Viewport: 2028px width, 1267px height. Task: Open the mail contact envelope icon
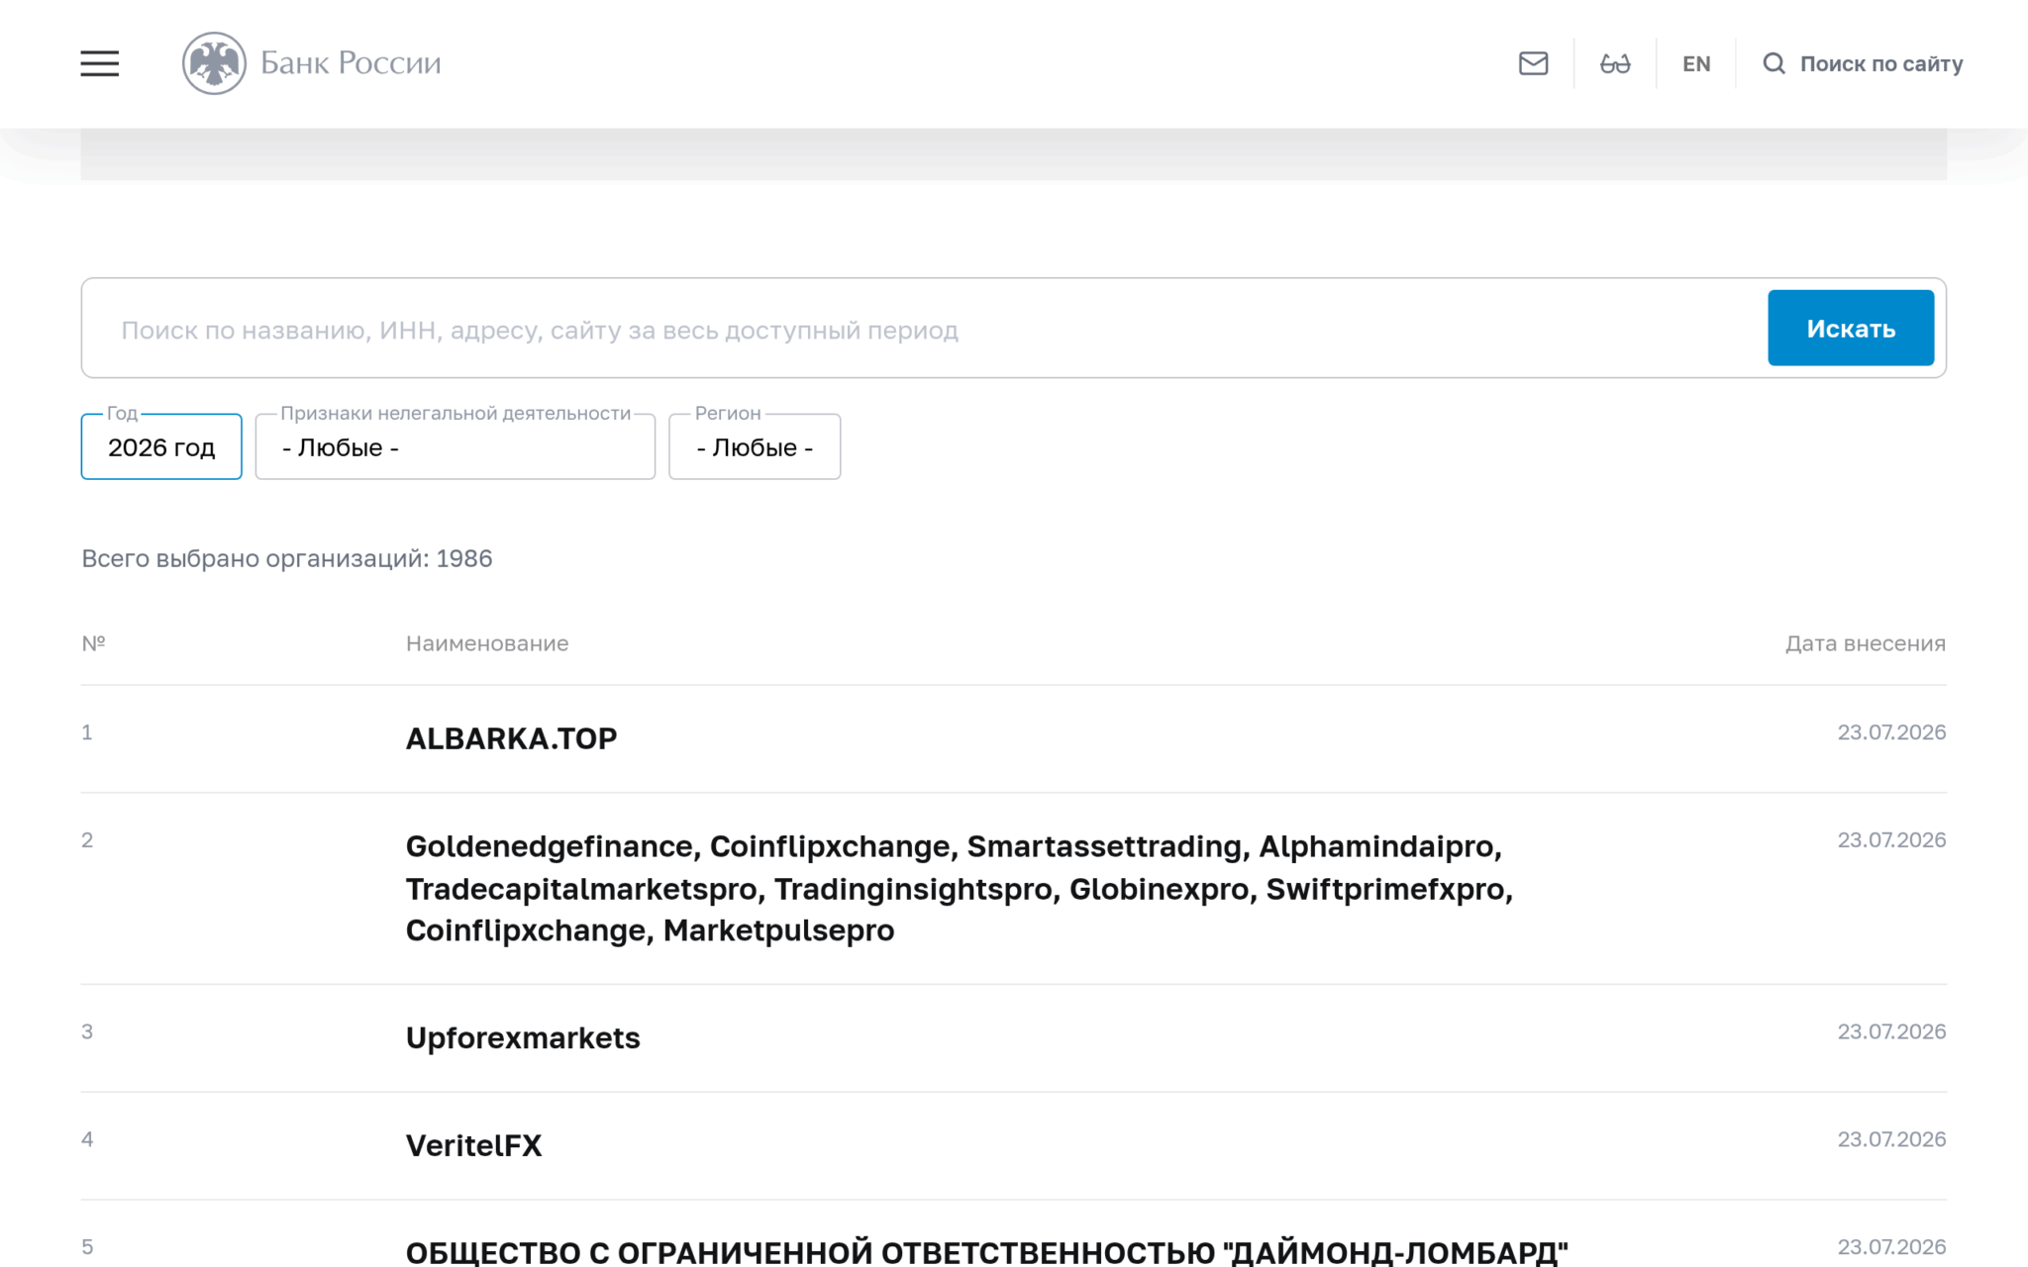(1533, 63)
